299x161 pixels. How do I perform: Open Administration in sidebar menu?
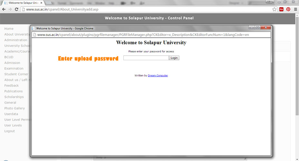coord(16,40)
